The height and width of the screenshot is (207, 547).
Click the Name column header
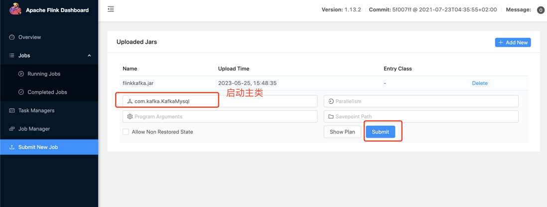pos(130,69)
